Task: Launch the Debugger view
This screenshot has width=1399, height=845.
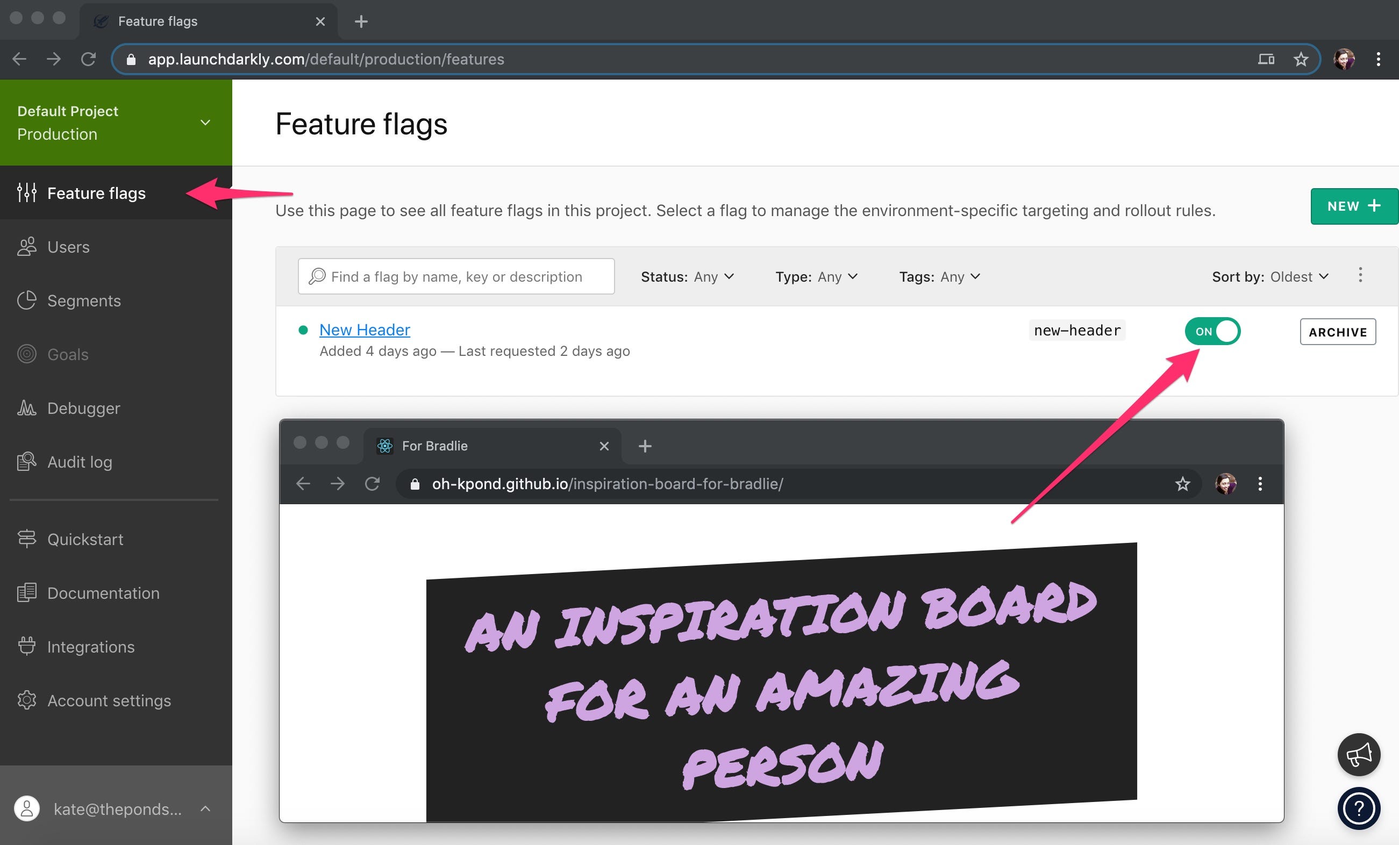Action: tap(83, 408)
